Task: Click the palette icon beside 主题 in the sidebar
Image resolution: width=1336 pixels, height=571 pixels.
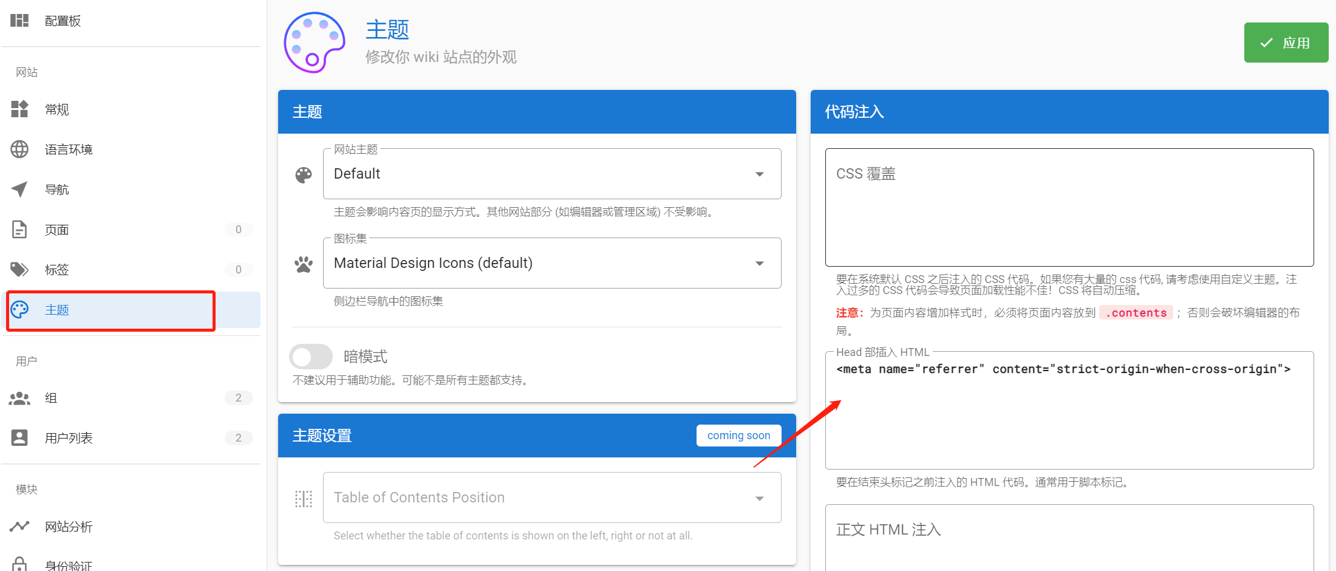Action: pyautogui.click(x=19, y=310)
